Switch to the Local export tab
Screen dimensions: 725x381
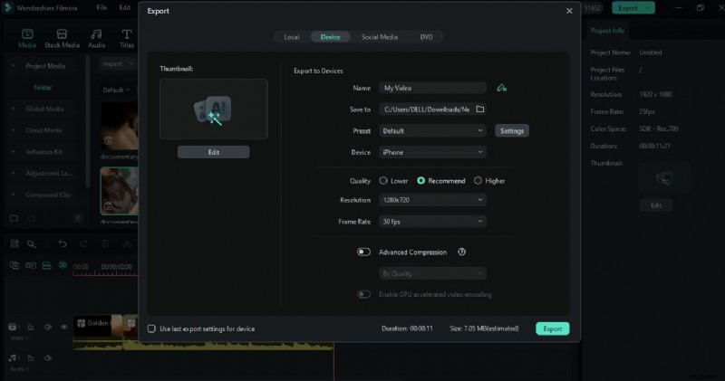tap(291, 37)
